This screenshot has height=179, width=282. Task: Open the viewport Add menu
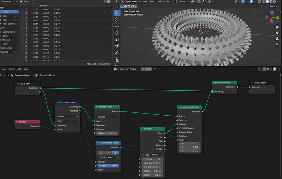click(x=160, y=2)
